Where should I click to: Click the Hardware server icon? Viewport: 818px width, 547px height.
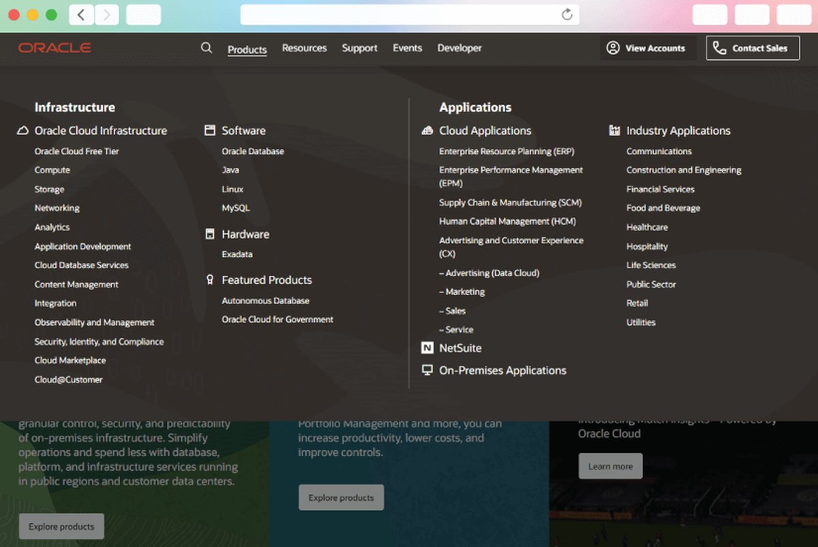(x=210, y=234)
